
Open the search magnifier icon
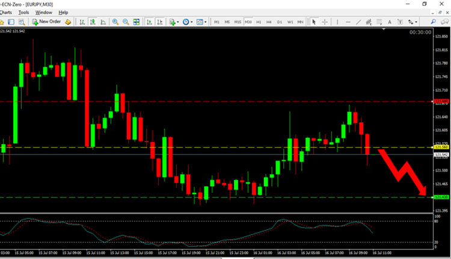click(x=433, y=22)
